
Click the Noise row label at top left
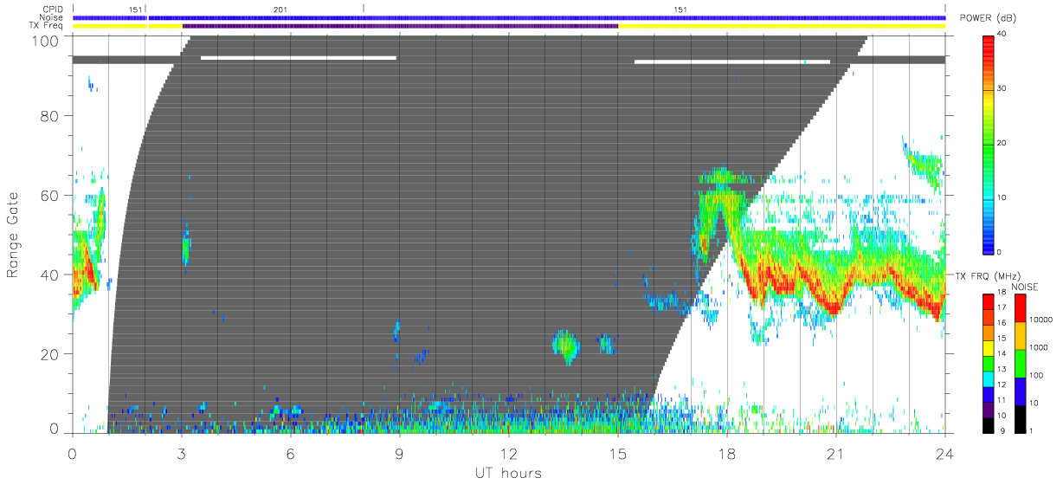point(52,17)
